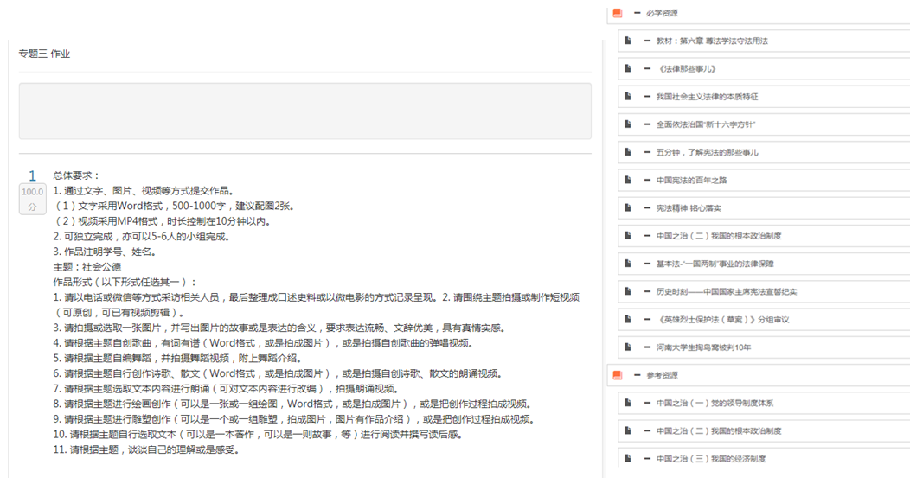Open 宪法精神 铭心落实 resource
910x484 pixels.
[689, 208]
